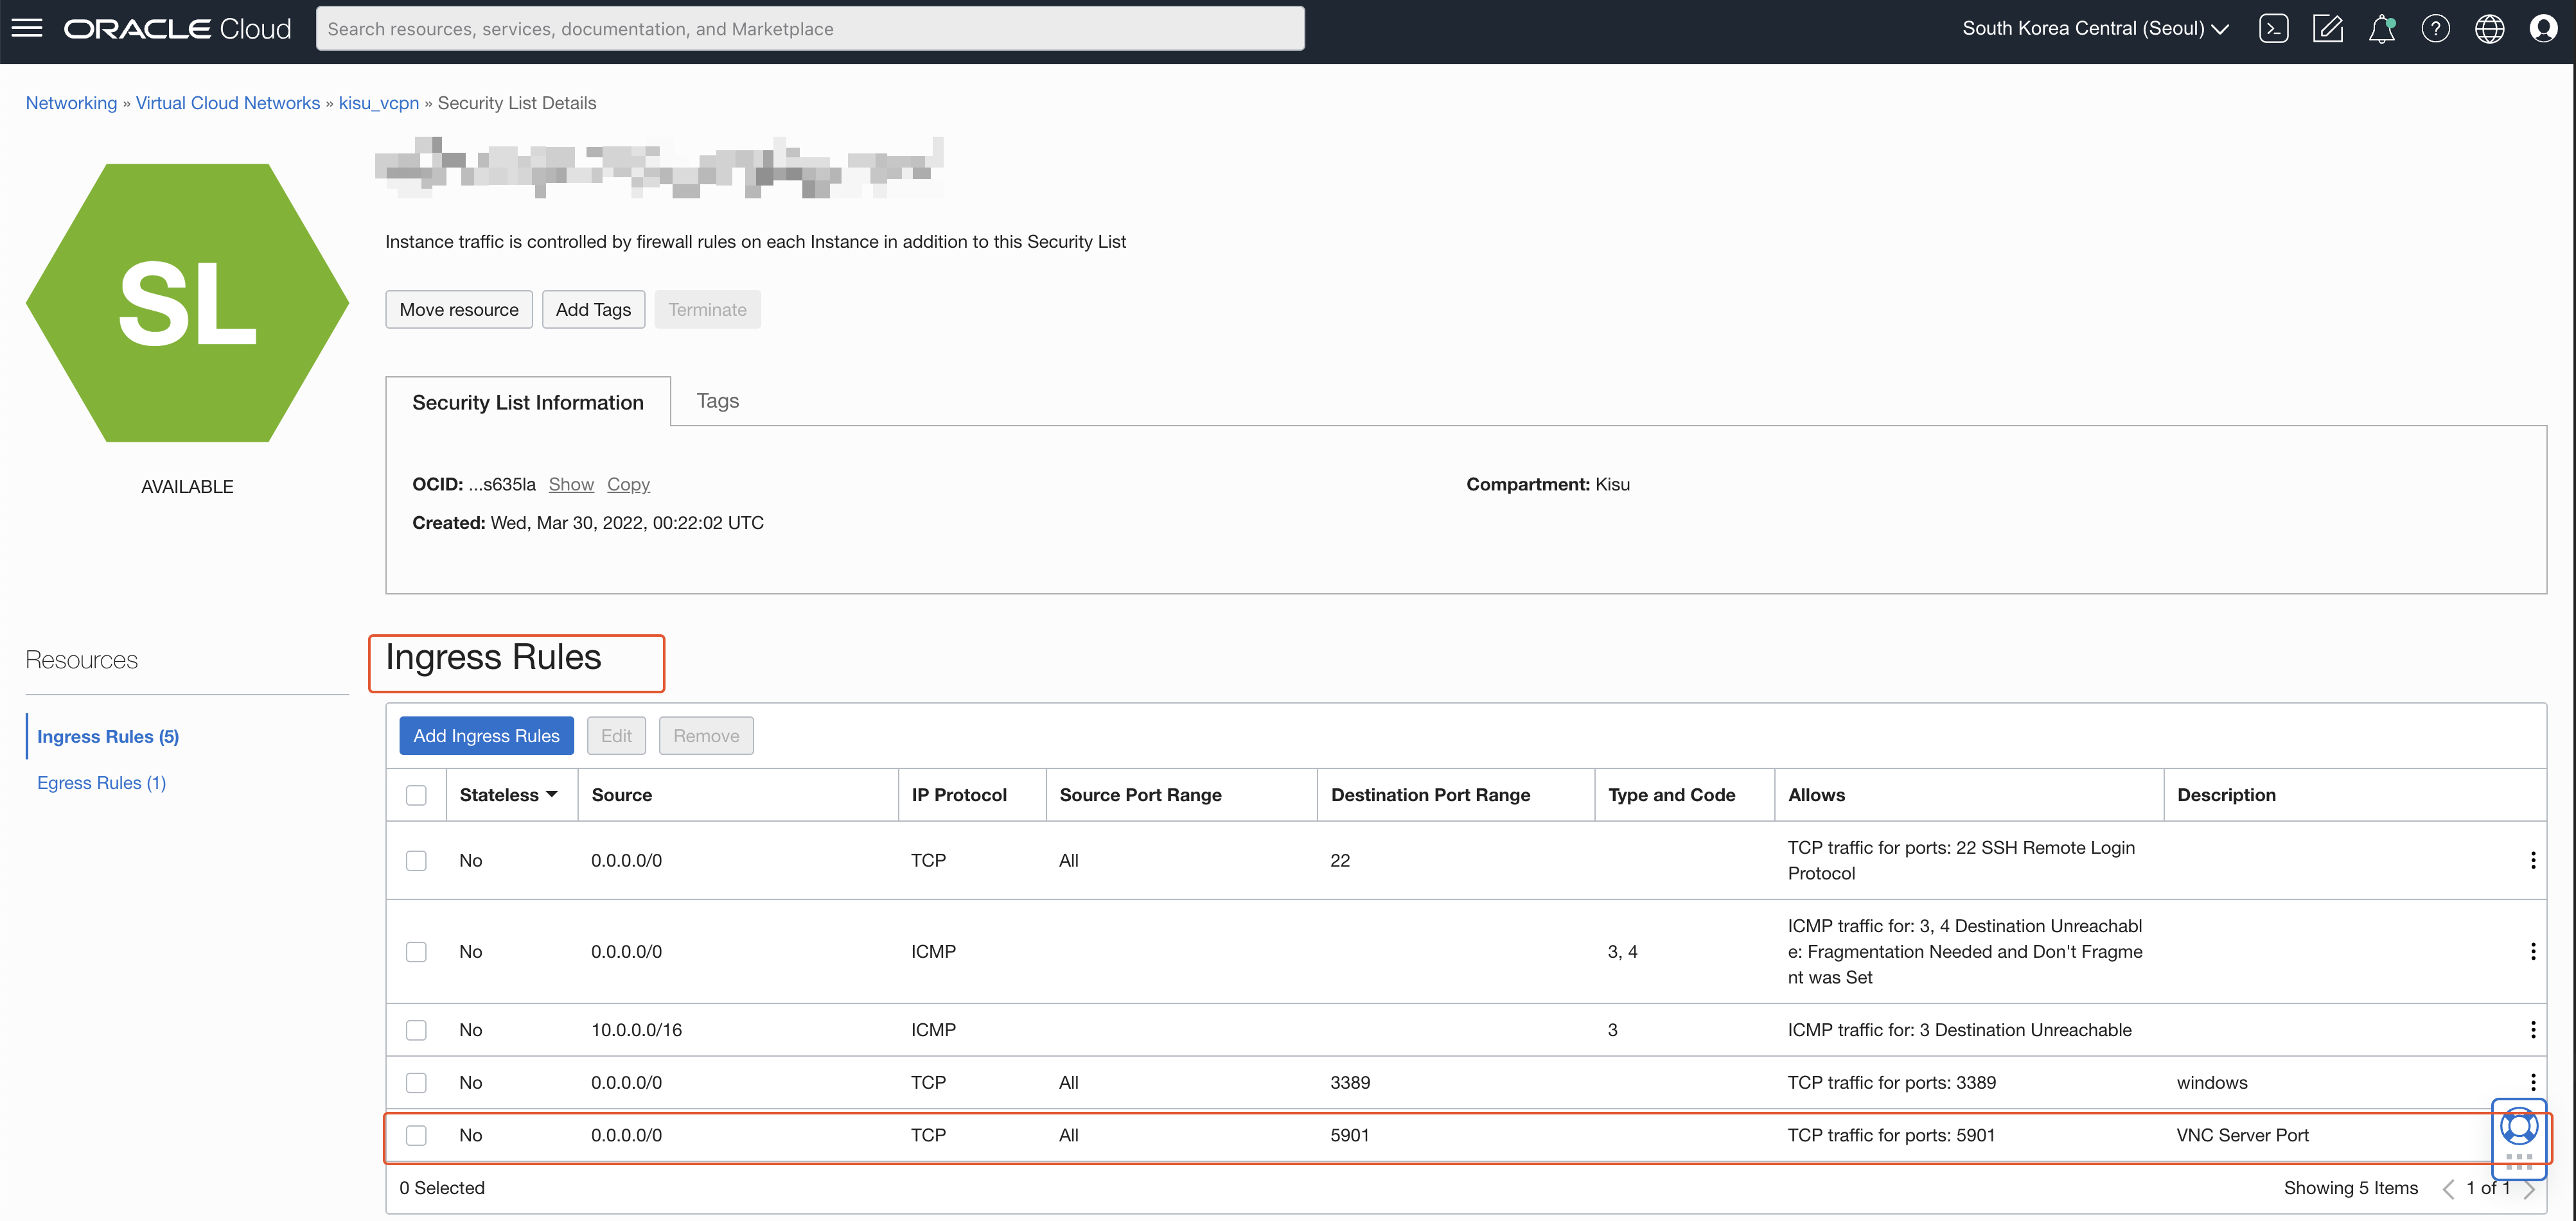Click the Add Ingress Rules button
Viewport: 2576px width, 1221px height.
pyautogui.click(x=486, y=736)
